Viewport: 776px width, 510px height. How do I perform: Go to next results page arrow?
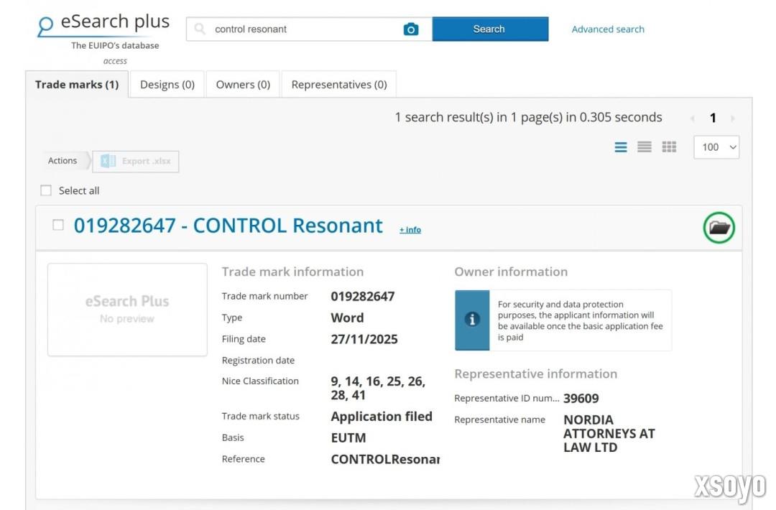pos(733,119)
